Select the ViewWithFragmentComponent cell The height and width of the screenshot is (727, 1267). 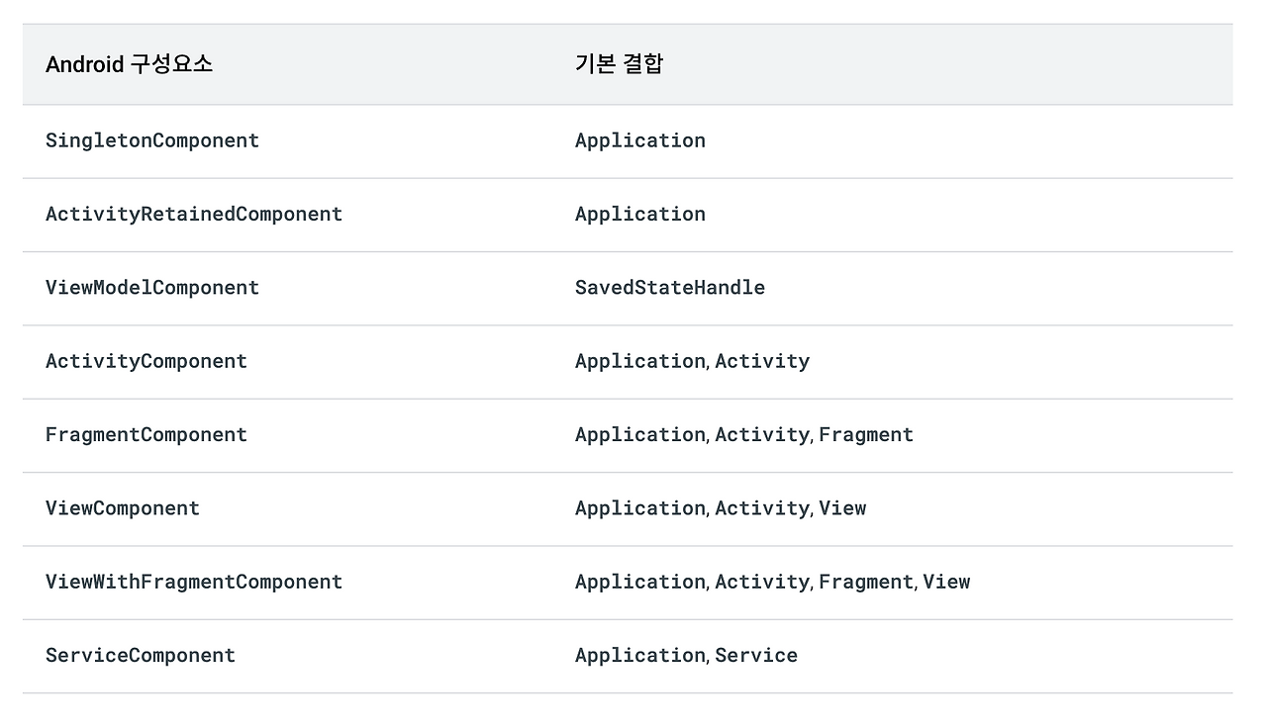194,582
